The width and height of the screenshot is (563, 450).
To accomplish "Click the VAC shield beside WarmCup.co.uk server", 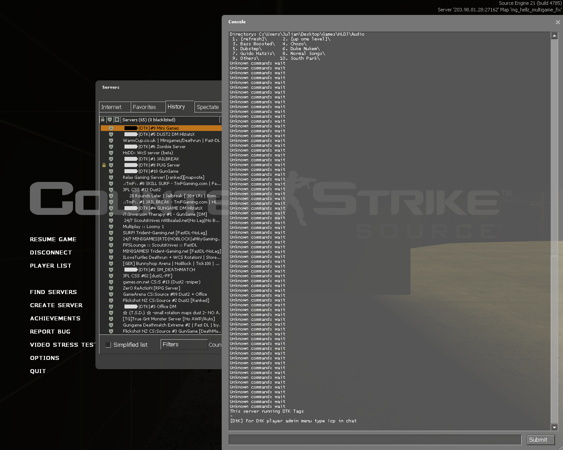I will coord(111,141).
